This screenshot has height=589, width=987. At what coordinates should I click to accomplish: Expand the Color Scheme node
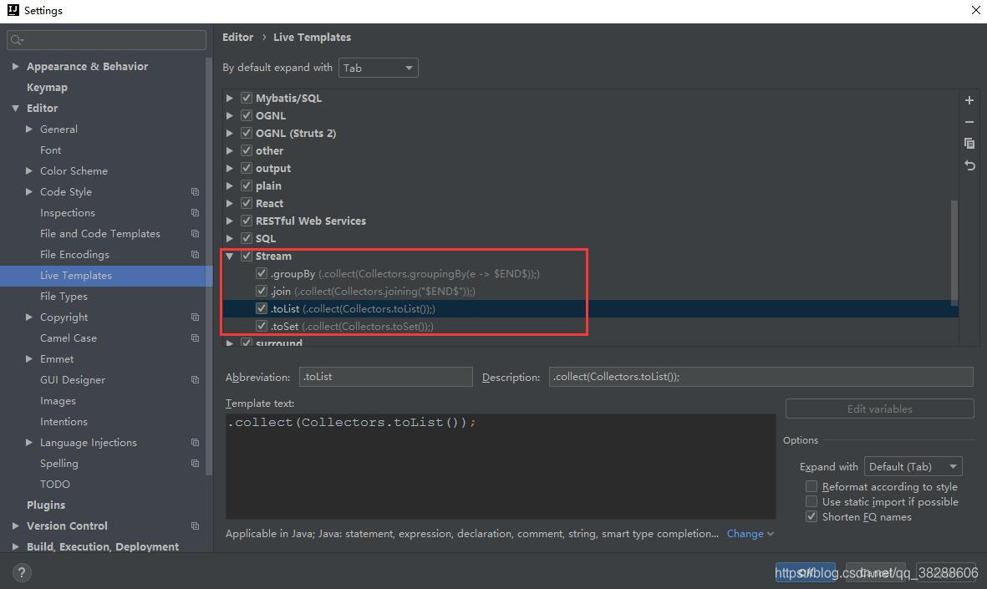[29, 170]
